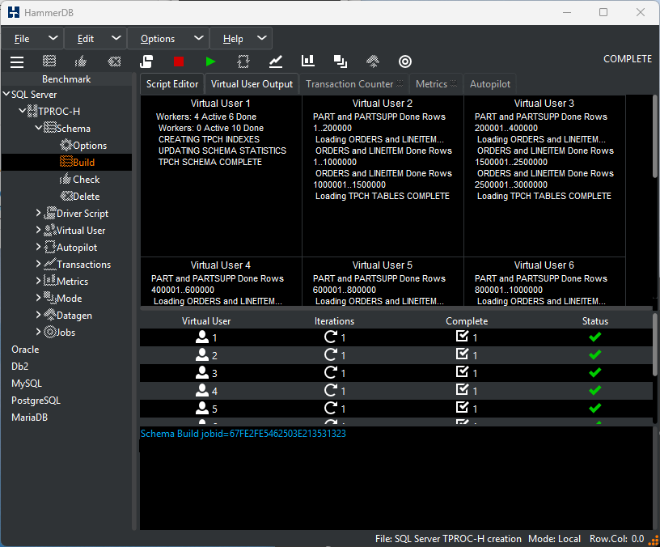The image size is (660, 547).
Task: Expand the Metrics tree node
Action: [x=38, y=281]
